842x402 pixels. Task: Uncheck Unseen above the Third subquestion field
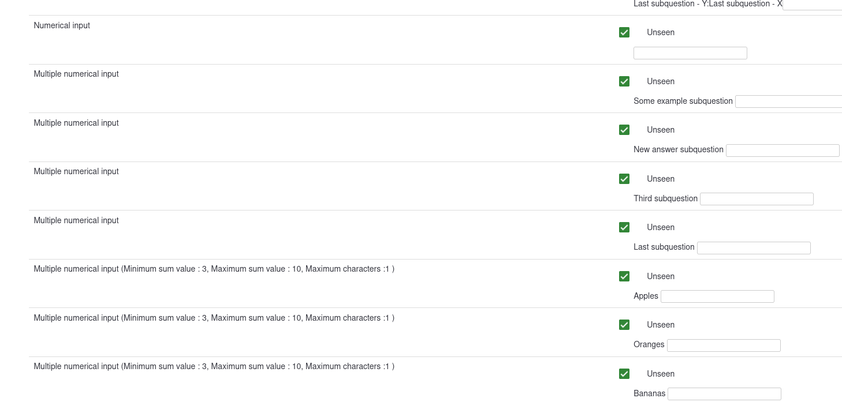(624, 179)
